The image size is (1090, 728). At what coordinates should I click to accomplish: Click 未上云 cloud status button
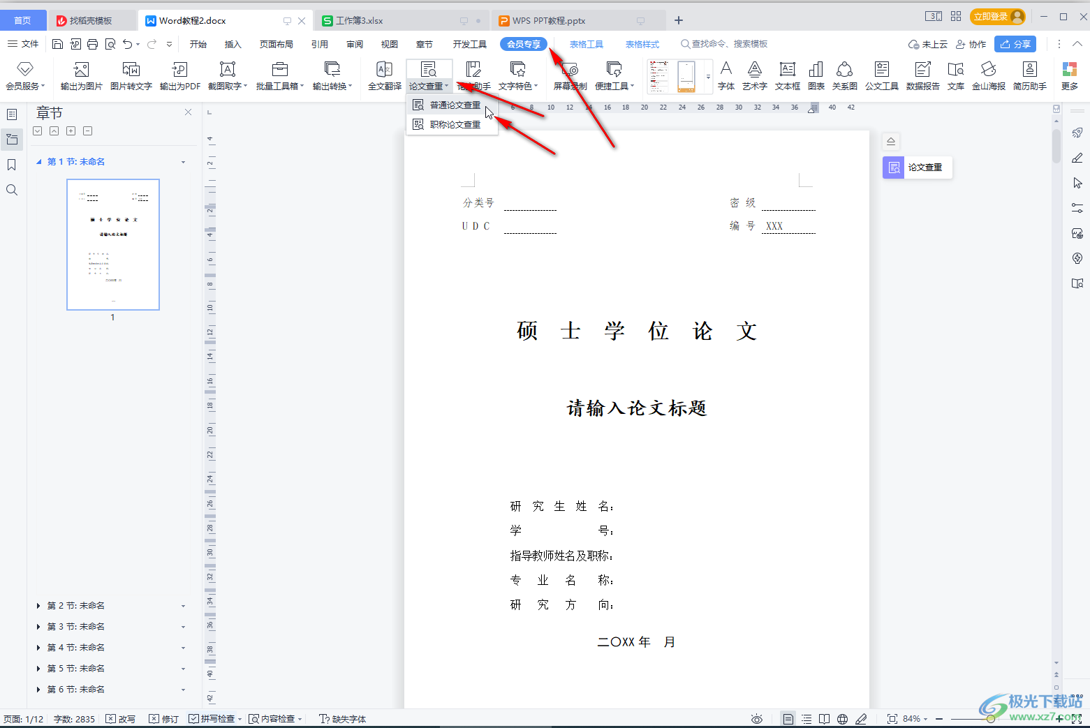click(x=928, y=45)
